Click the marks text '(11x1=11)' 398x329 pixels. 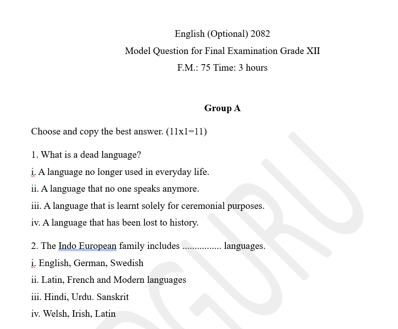pos(187,132)
